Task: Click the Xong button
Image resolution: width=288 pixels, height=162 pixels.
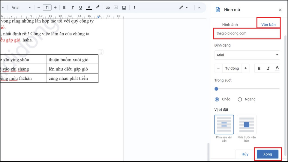Action: tap(268, 154)
